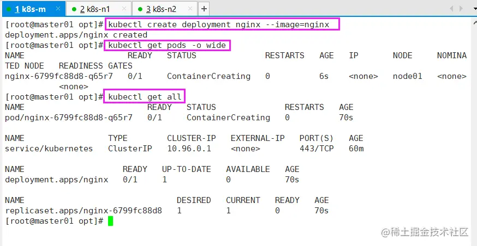The height and width of the screenshot is (246, 477).
Task: Click the 'CLUSTER-IP' column header
Action: 192,138
